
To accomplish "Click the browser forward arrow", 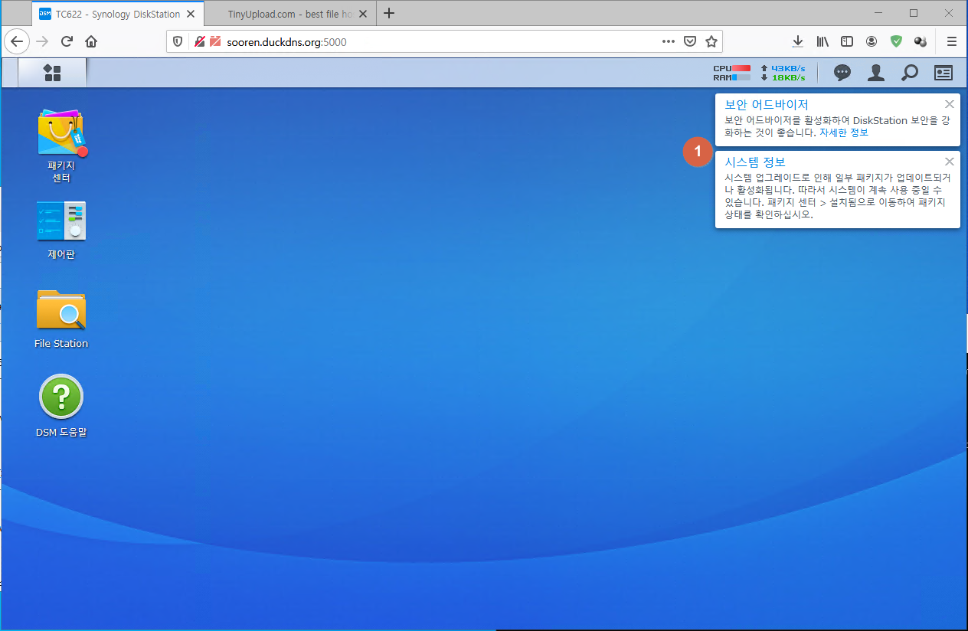I will (42, 41).
